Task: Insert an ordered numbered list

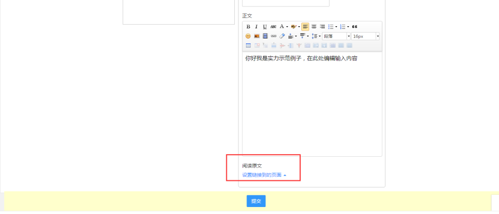Action: click(342, 27)
